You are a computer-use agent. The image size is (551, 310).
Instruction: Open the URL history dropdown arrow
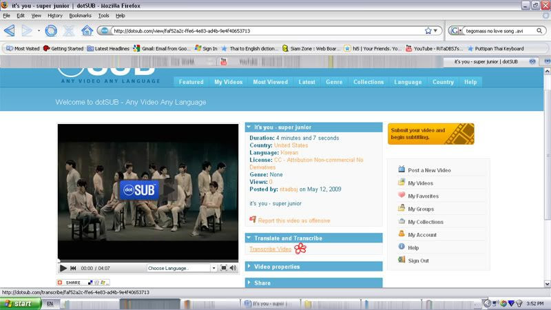tap(436, 30)
